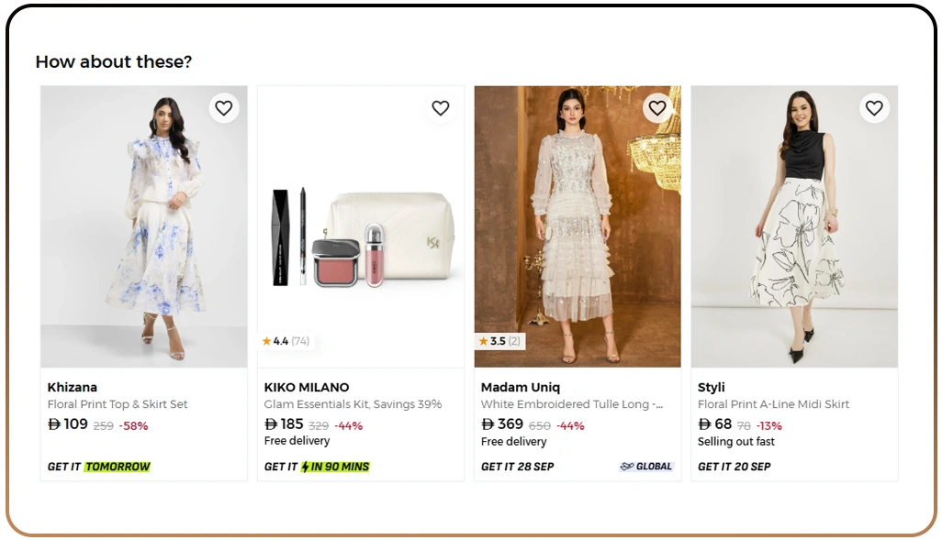Toggle the wishlist heart on the KIKO MILANO kit
The image size is (942, 540).
click(x=440, y=108)
